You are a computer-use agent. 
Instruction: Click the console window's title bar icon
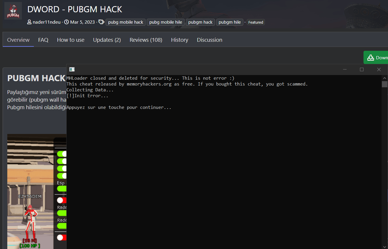click(x=72, y=69)
